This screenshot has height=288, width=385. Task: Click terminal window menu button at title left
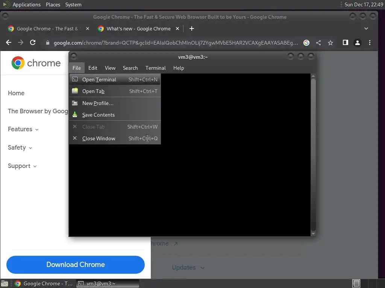(74, 57)
